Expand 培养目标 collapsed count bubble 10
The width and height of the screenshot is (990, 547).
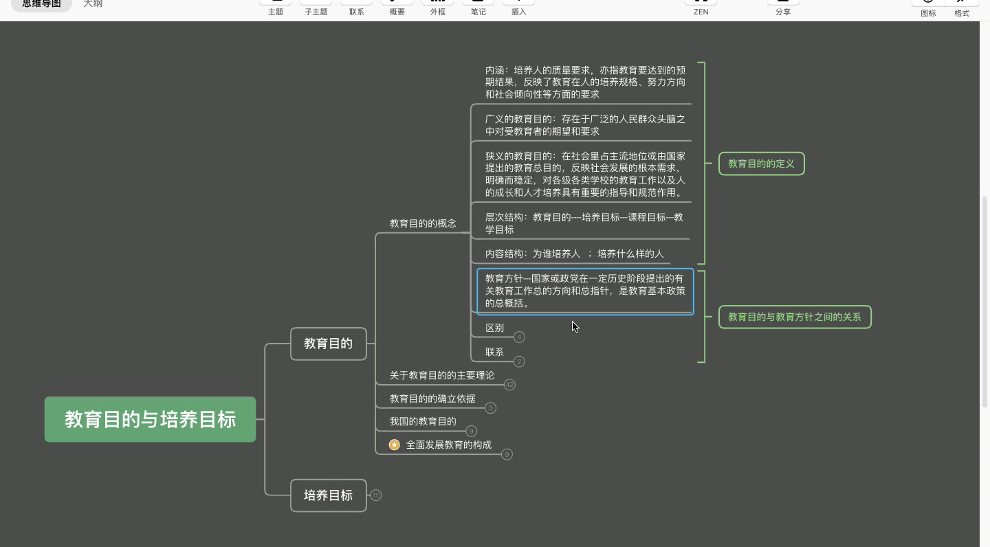coord(375,495)
